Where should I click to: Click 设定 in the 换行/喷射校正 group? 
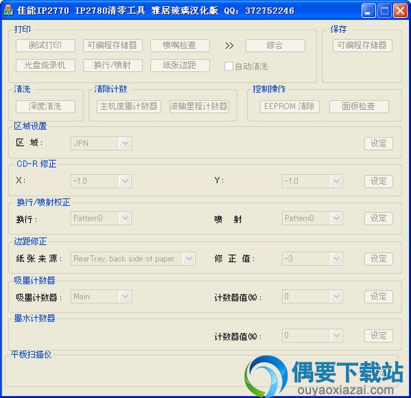point(379,219)
